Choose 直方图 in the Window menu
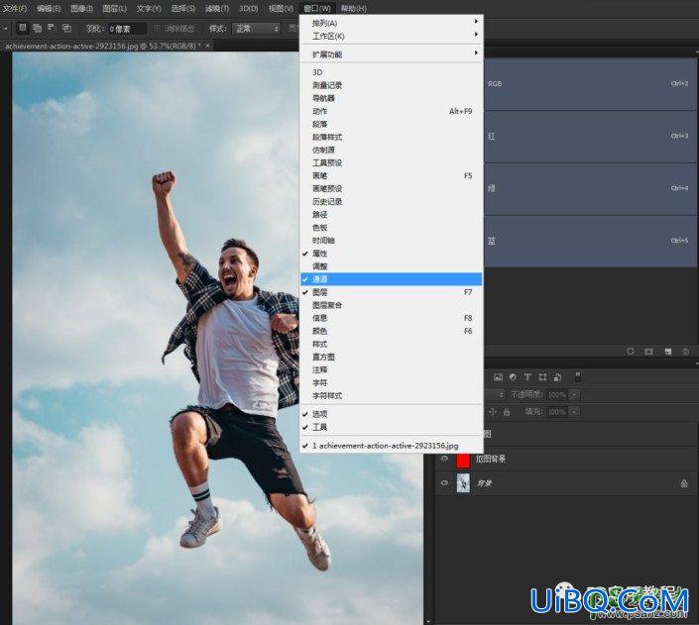The image size is (699, 625). pos(392,357)
